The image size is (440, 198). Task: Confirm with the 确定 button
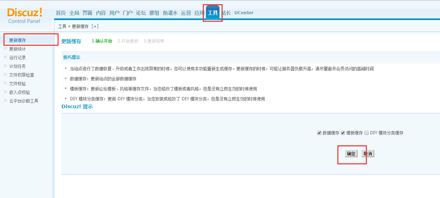click(x=351, y=154)
